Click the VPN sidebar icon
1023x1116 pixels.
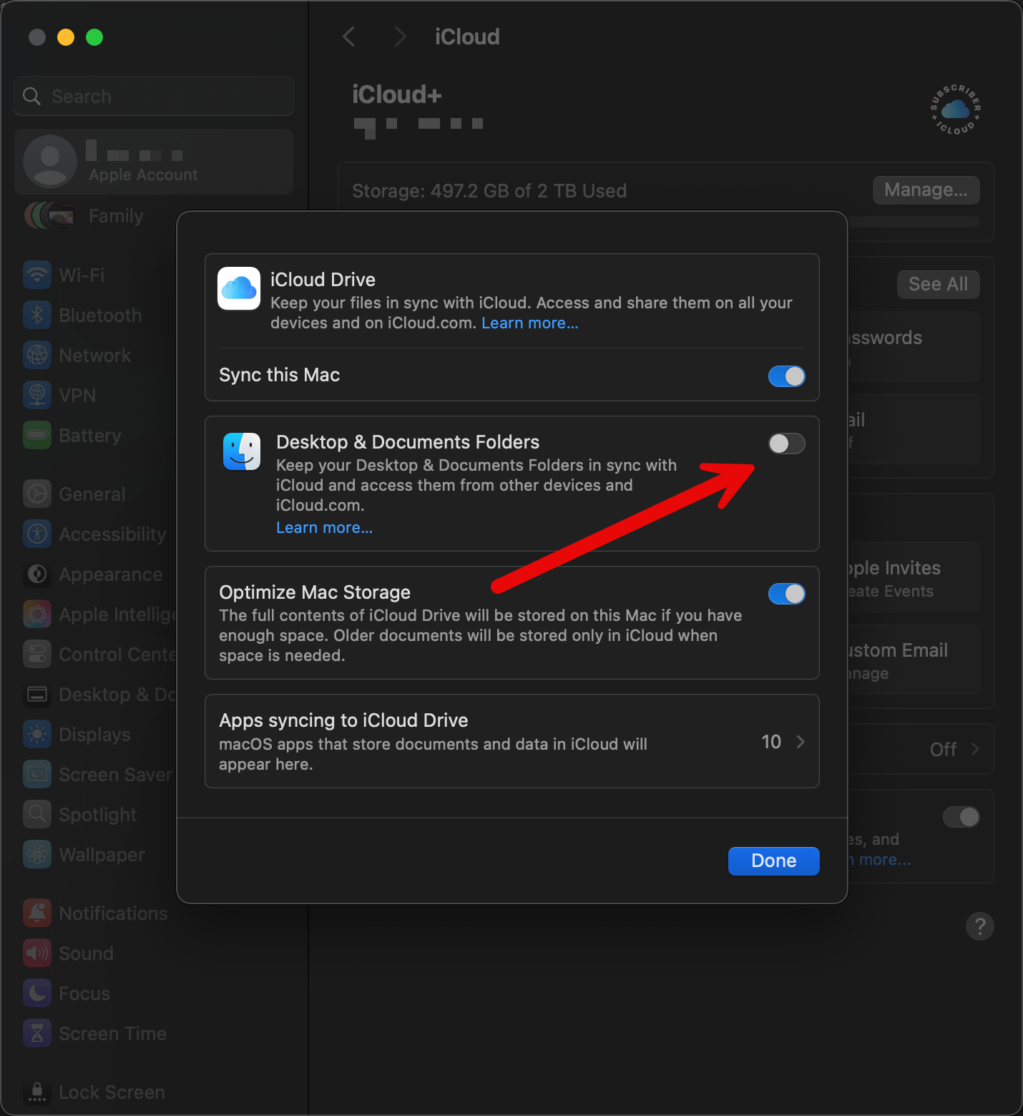(x=37, y=395)
